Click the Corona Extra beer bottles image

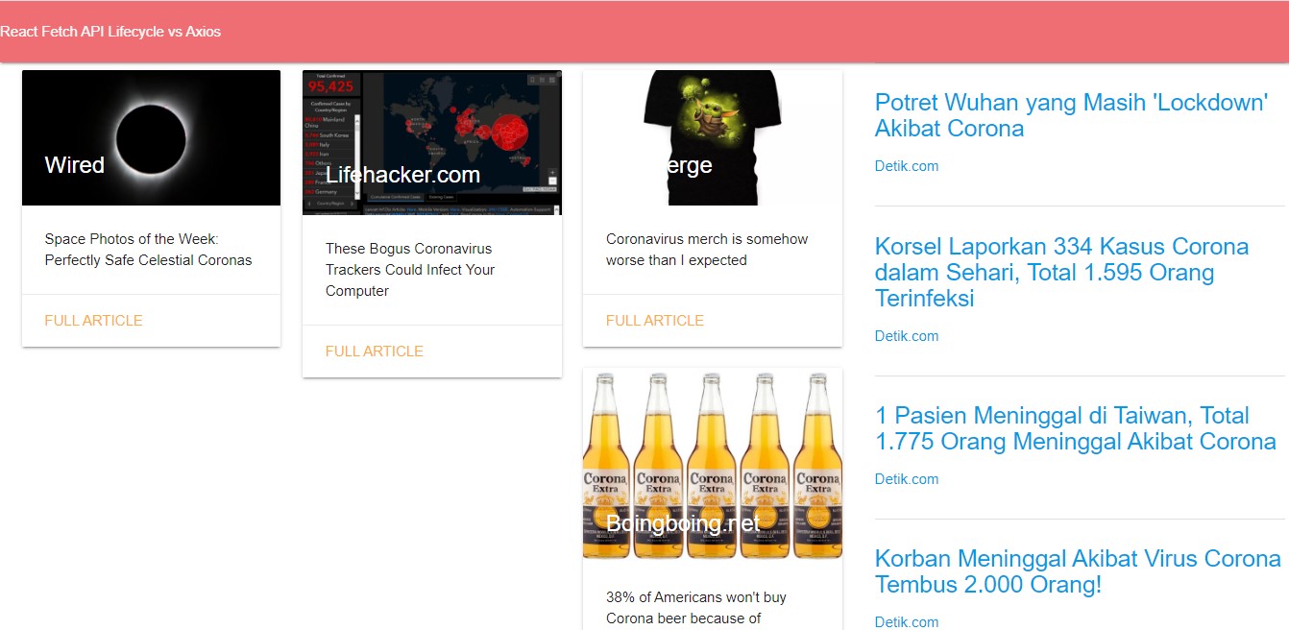coord(713,463)
